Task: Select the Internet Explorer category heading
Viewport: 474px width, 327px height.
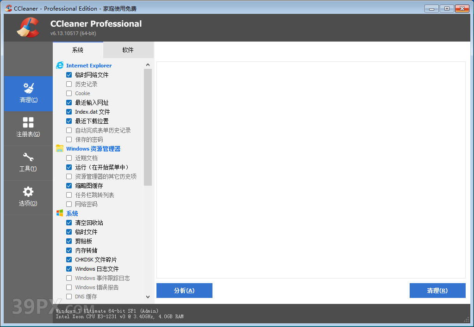Action: coord(89,66)
